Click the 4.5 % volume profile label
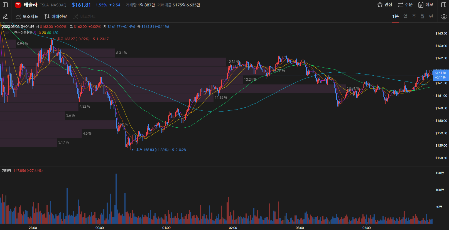This screenshot has height=230, width=449. pyautogui.click(x=87, y=133)
